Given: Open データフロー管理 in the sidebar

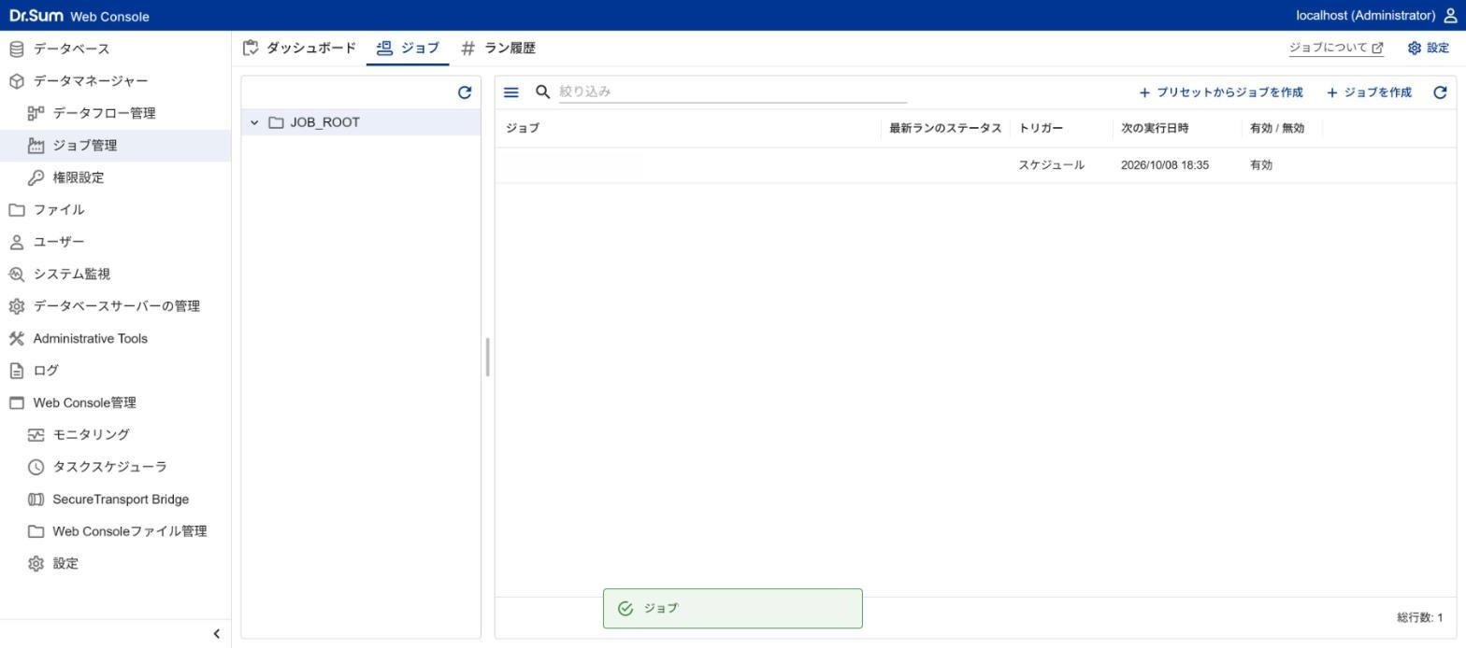Looking at the screenshot, I should coord(115,113).
